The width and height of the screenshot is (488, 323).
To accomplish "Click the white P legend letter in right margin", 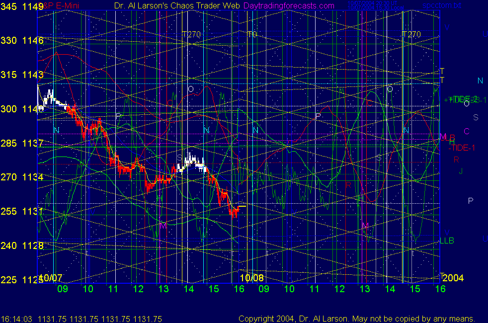I will 471,201.
